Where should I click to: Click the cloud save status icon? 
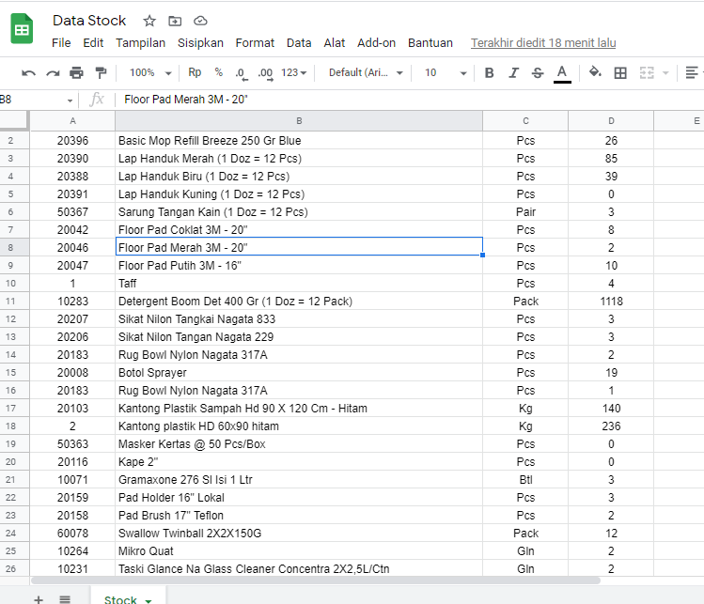tap(200, 21)
